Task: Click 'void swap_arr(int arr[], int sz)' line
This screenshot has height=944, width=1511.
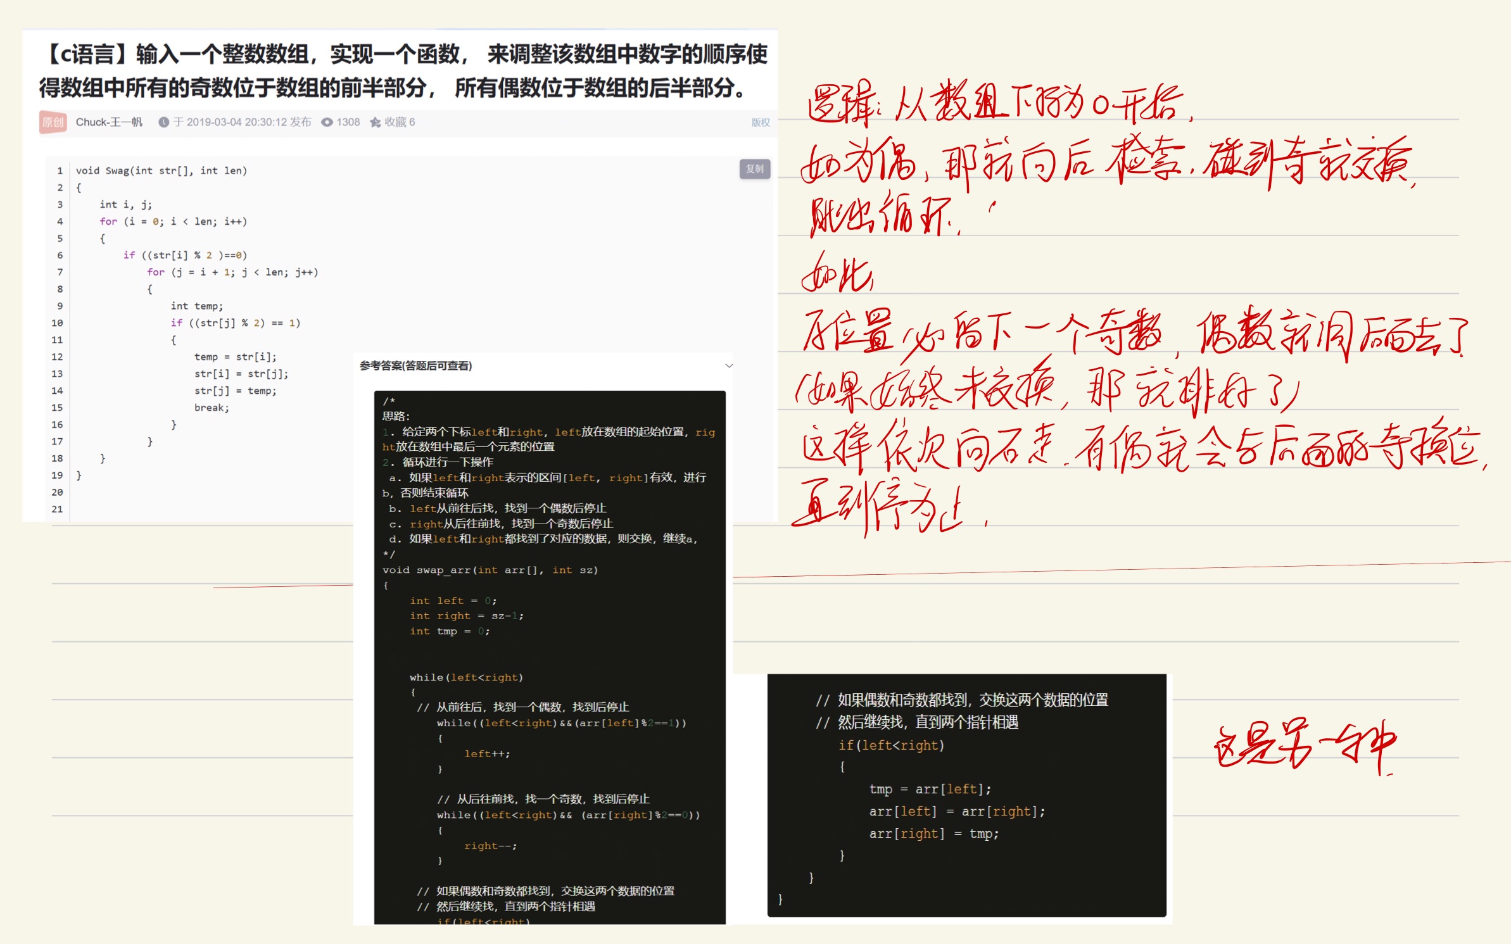Action: click(490, 570)
